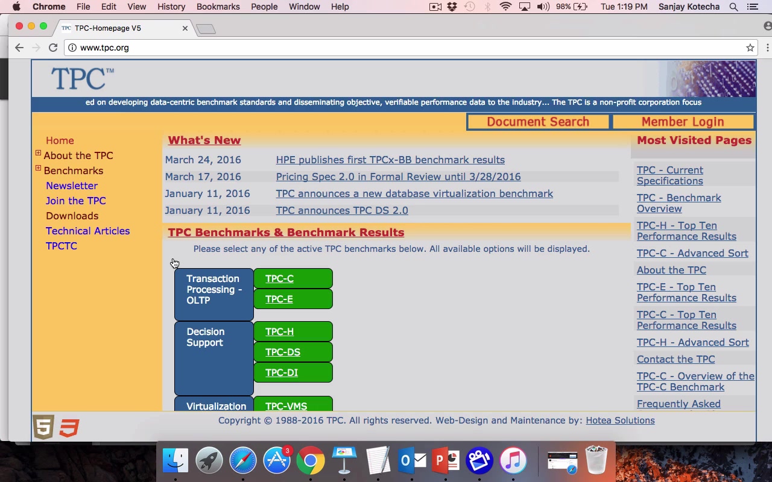Open the AirPlay display menu
The height and width of the screenshot is (482, 772).
[x=525, y=7]
